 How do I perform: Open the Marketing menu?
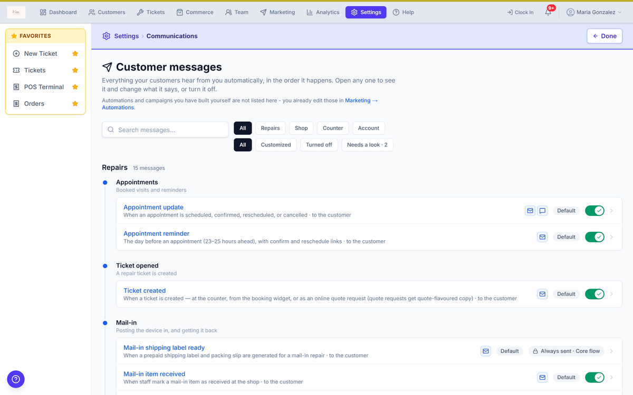pos(277,12)
